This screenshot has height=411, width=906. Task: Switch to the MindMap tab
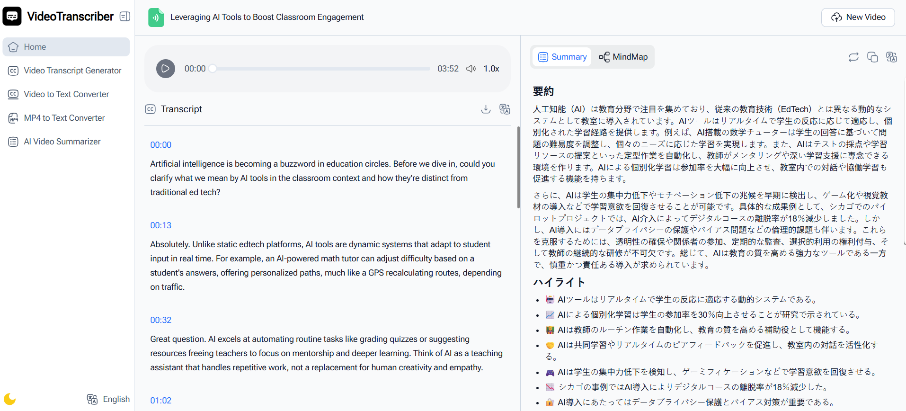[623, 57]
